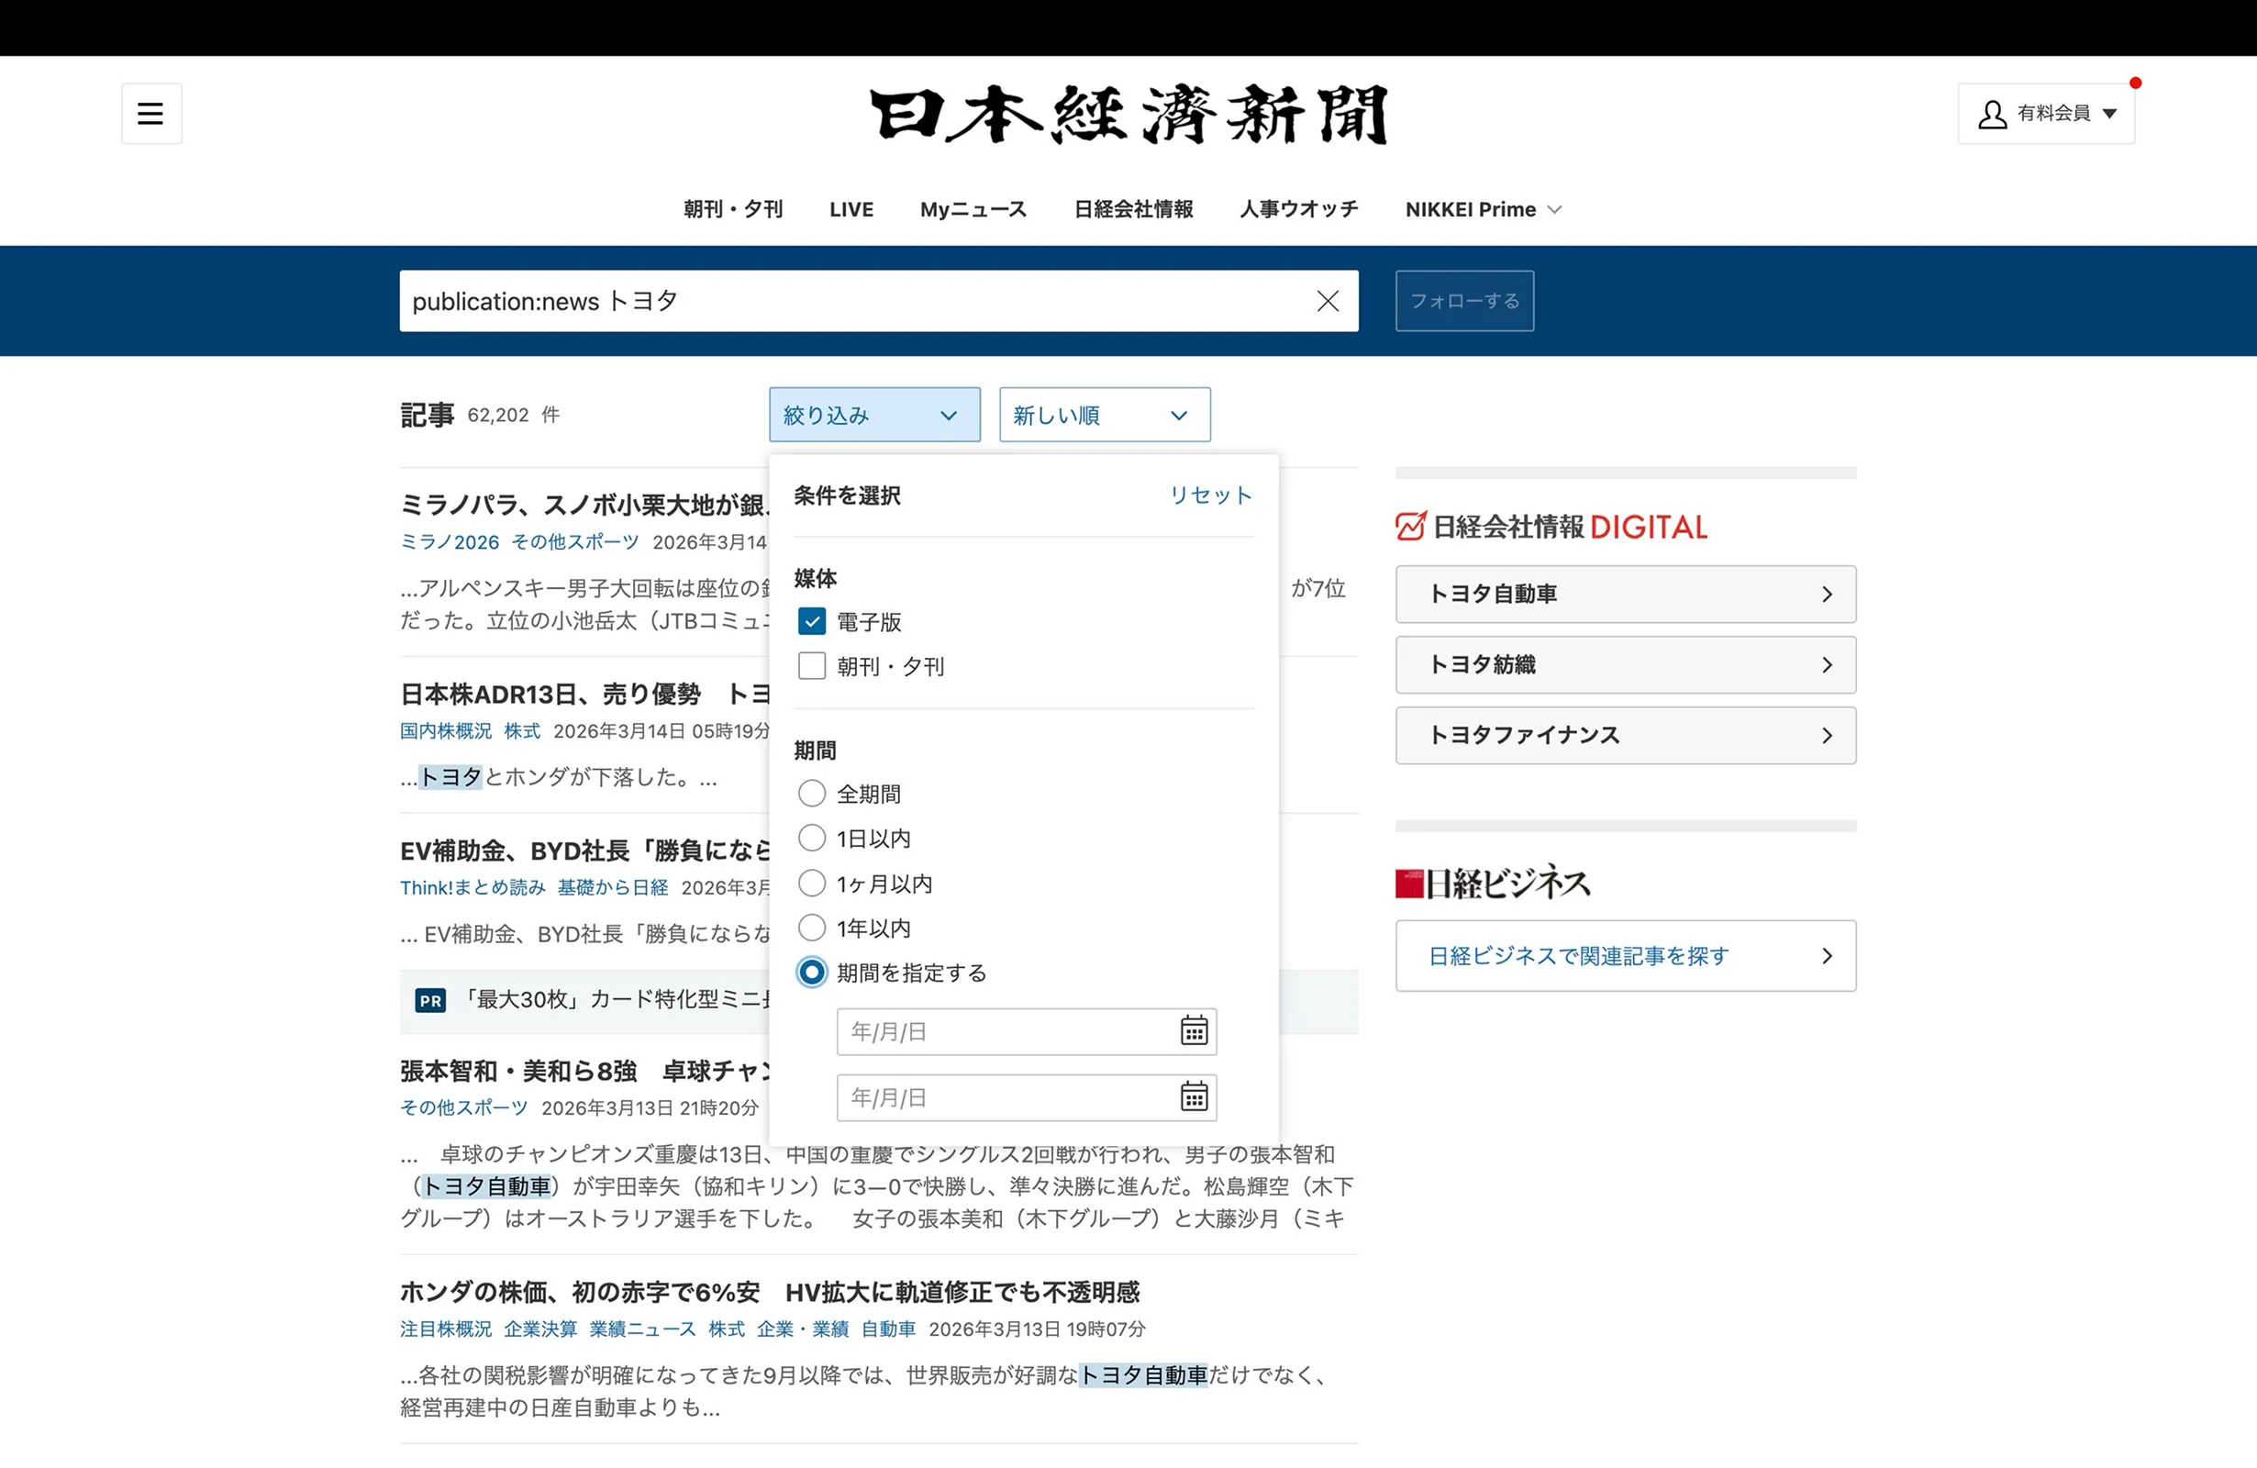
Task: Click the 国内株概況 tag
Action: click(x=446, y=731)
